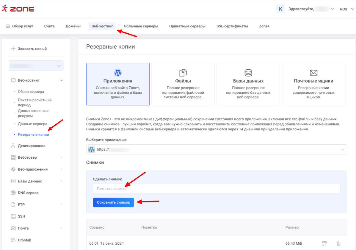Click the Zone logo in header

[18, 9]
